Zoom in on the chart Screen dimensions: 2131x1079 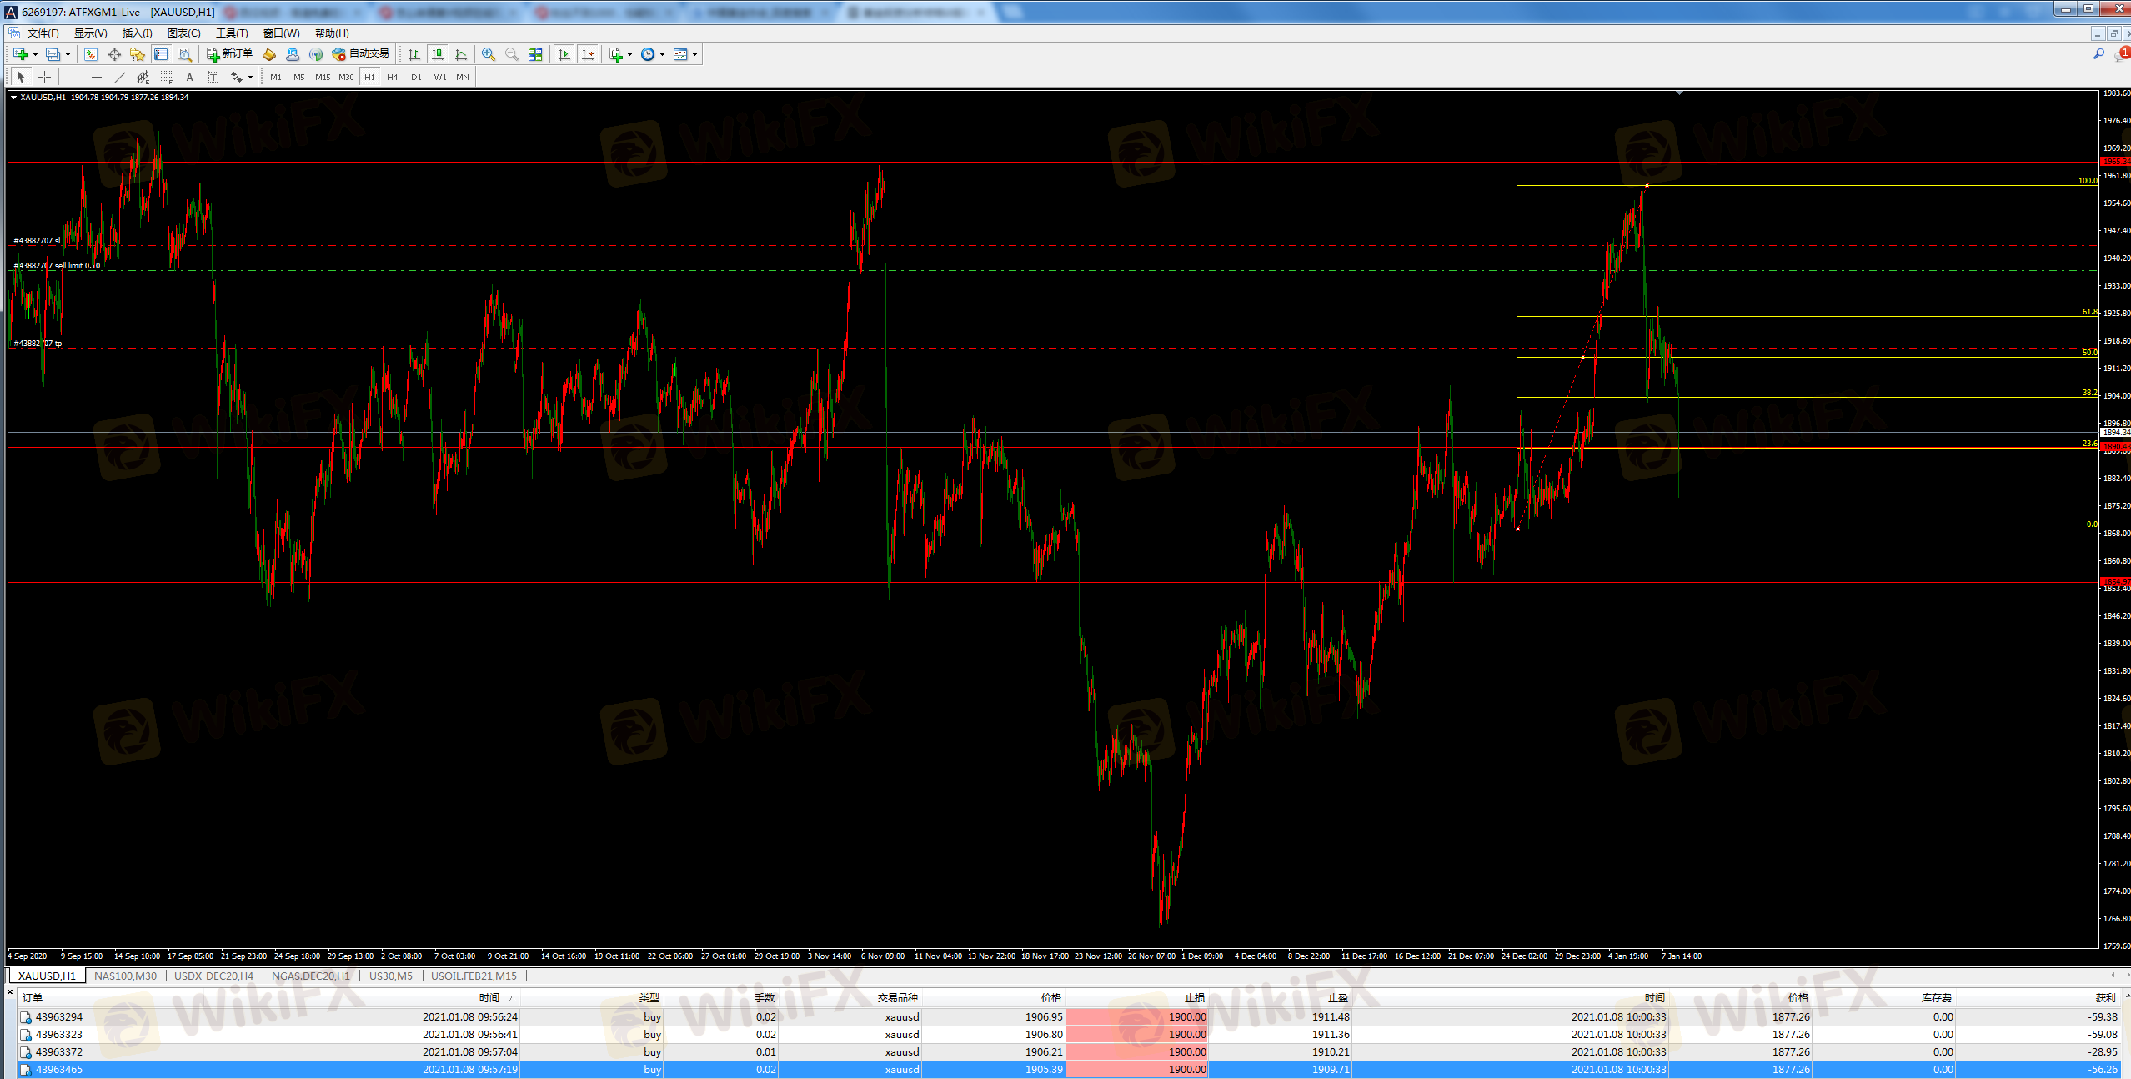[489, 54]
